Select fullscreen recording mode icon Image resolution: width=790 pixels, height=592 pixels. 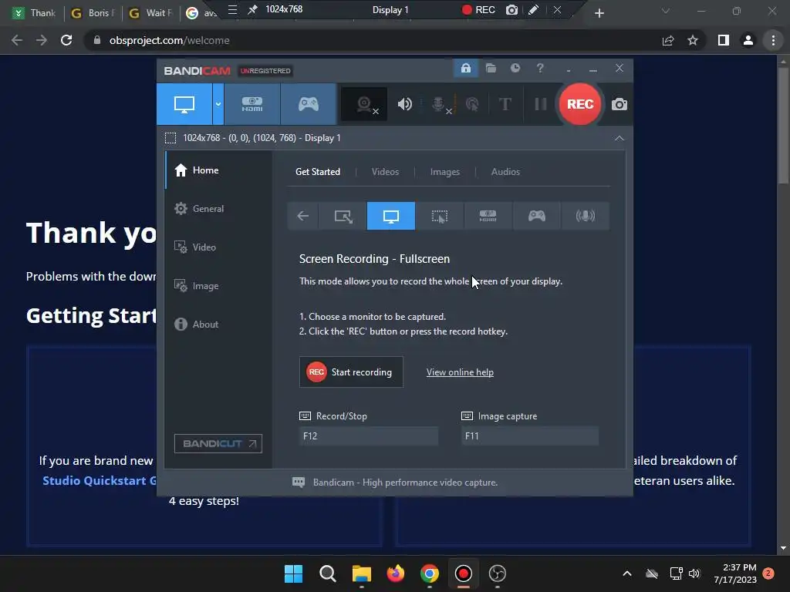tap(391, 216)
